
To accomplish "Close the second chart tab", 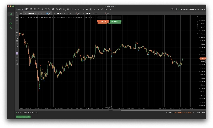I will pyautogui.click(x=54, y=13).
